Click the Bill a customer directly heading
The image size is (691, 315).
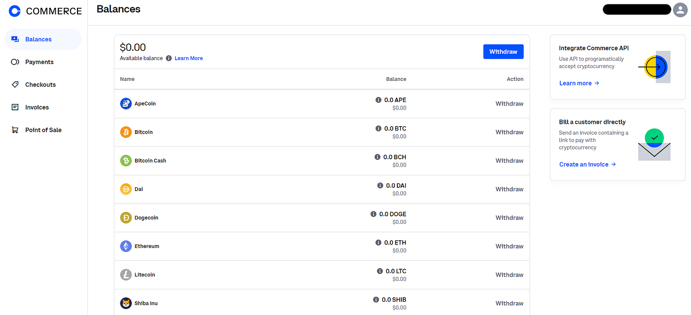pos(592,122)
